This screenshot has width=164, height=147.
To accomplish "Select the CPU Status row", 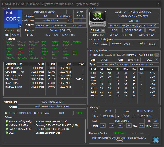I will point(45,79).
